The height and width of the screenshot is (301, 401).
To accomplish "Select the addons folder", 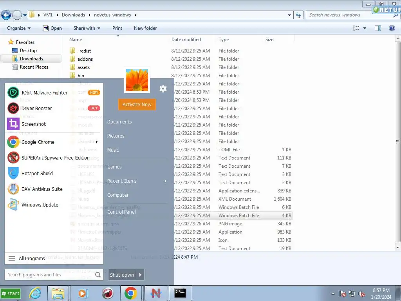I will (85, 59).
